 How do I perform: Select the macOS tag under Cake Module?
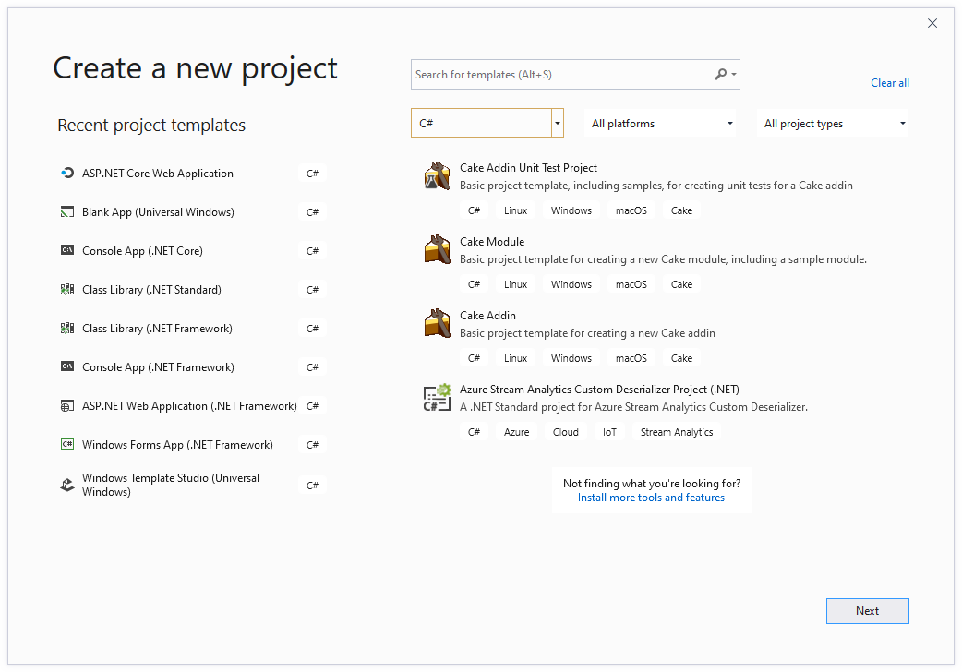(x=631, y=283)
